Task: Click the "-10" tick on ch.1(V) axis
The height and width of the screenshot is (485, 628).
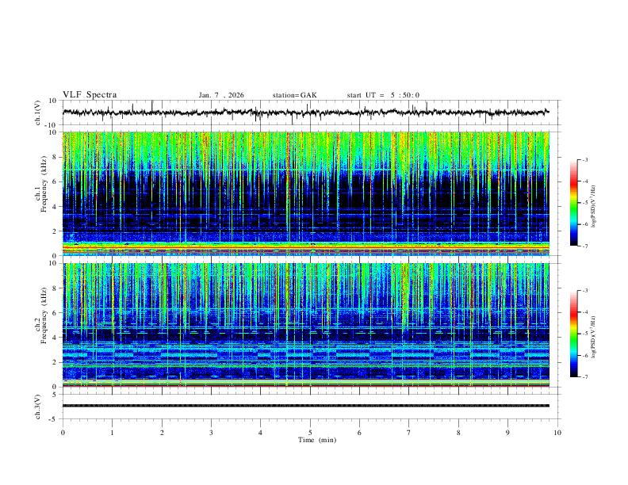Action: (52, 125)
